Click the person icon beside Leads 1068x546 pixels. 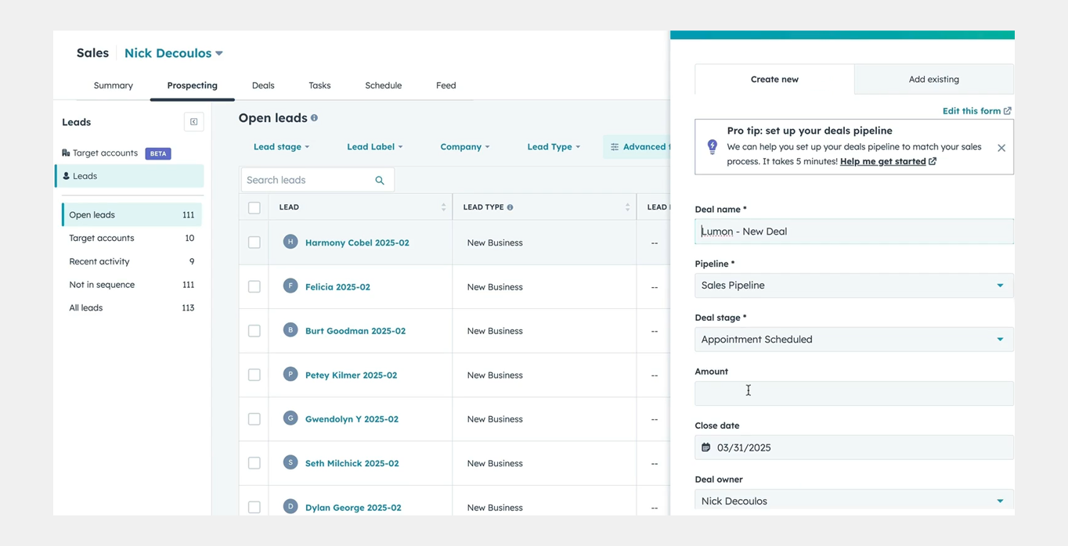(x=67, y=175)
